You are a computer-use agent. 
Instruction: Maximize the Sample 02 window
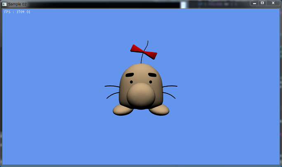[x=262, y=3]
